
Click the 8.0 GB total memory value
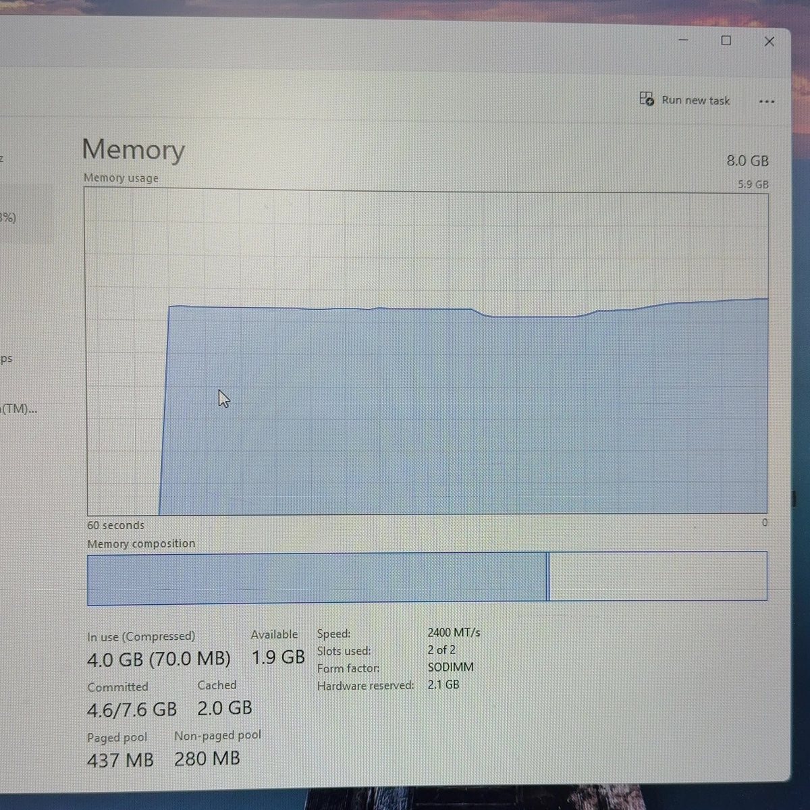[x=747, y=161]
